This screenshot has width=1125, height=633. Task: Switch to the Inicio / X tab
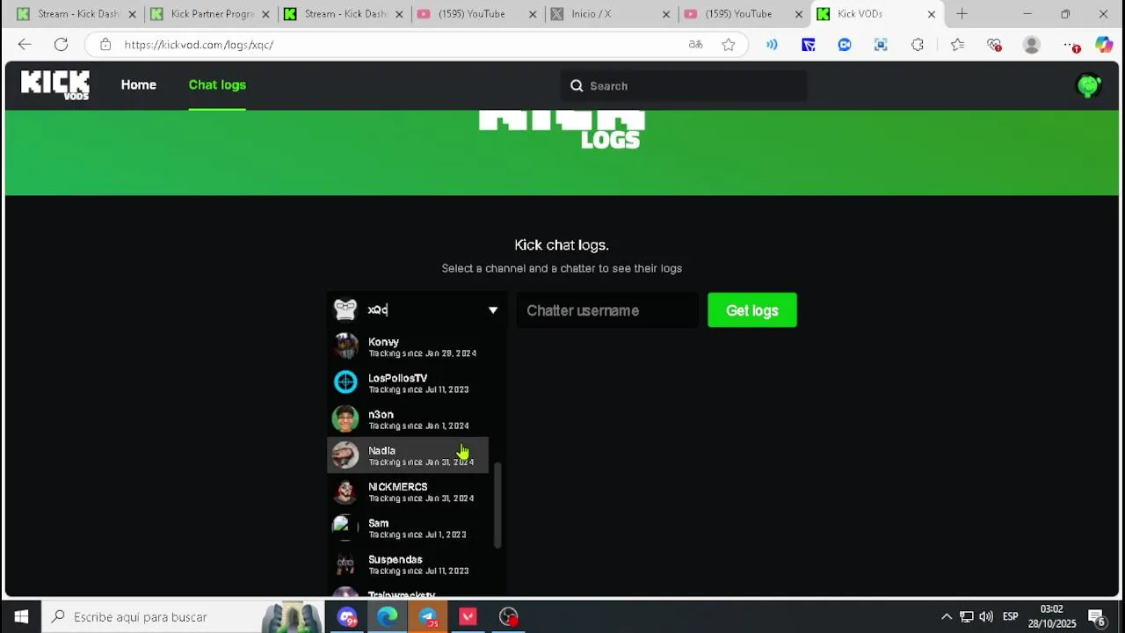pyautogui.click(x=608, y=14)
